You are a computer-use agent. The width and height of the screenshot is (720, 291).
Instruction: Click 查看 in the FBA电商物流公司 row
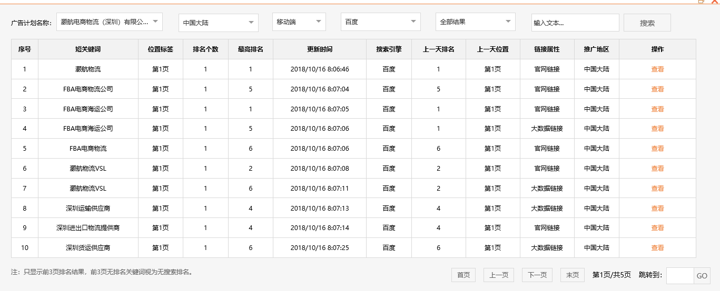(657, 89)
